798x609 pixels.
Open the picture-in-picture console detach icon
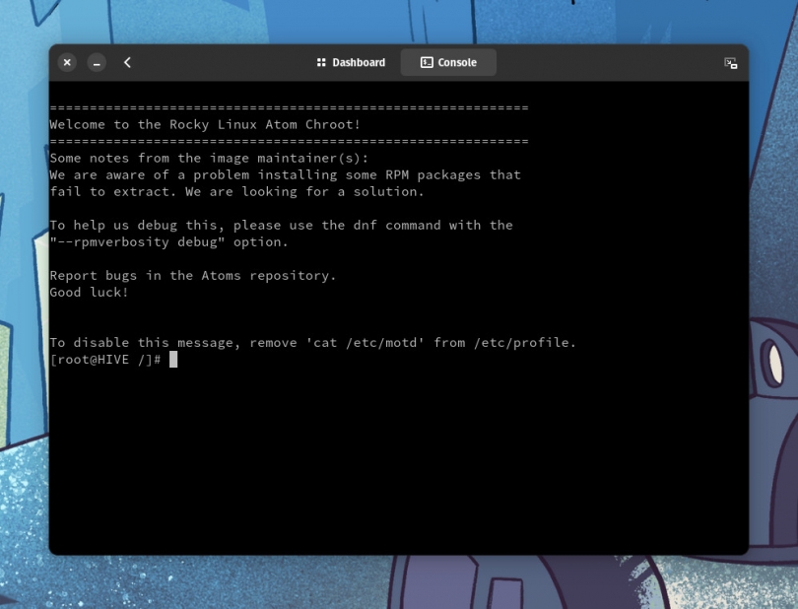pyautogui.click(x=730, y=62)
